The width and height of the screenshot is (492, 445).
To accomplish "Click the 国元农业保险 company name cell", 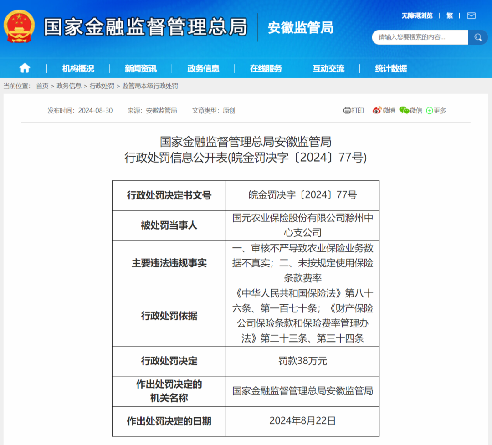I will [302, 225].
